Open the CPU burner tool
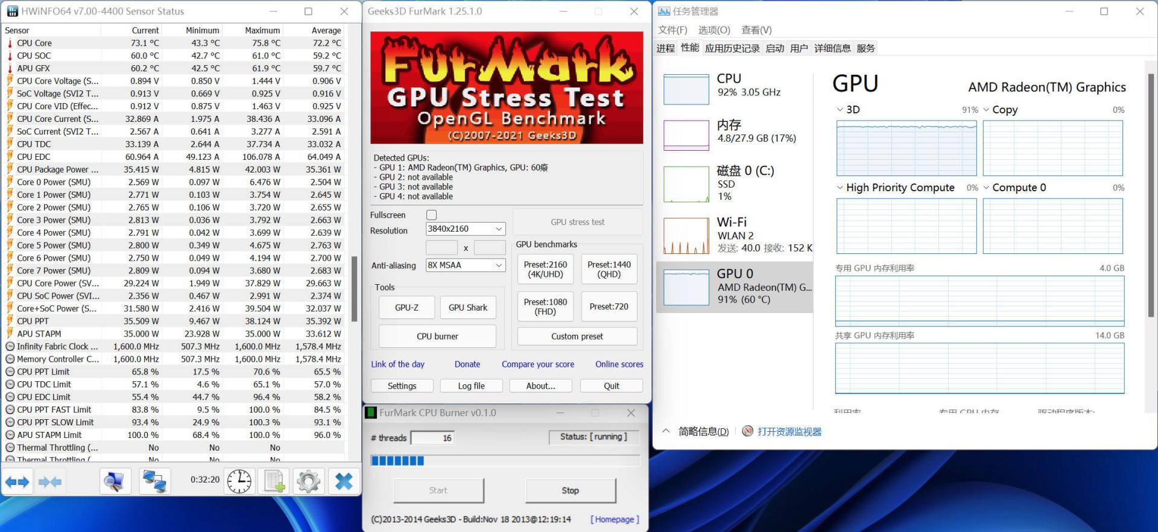Screen dimensions: 1158x532 [x=437, y=337]
